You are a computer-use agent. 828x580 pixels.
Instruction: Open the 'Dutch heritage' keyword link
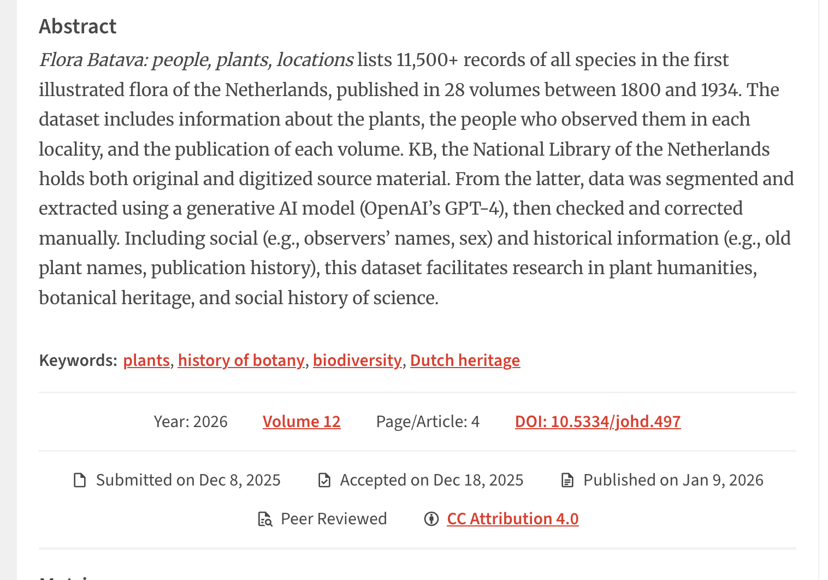point(465,360)
